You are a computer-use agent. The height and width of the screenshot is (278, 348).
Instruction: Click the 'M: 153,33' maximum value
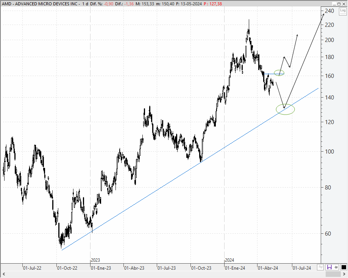145,4
